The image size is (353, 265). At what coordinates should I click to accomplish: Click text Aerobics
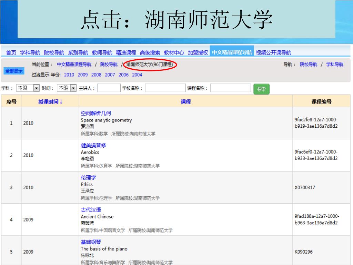tap(90, 152)
